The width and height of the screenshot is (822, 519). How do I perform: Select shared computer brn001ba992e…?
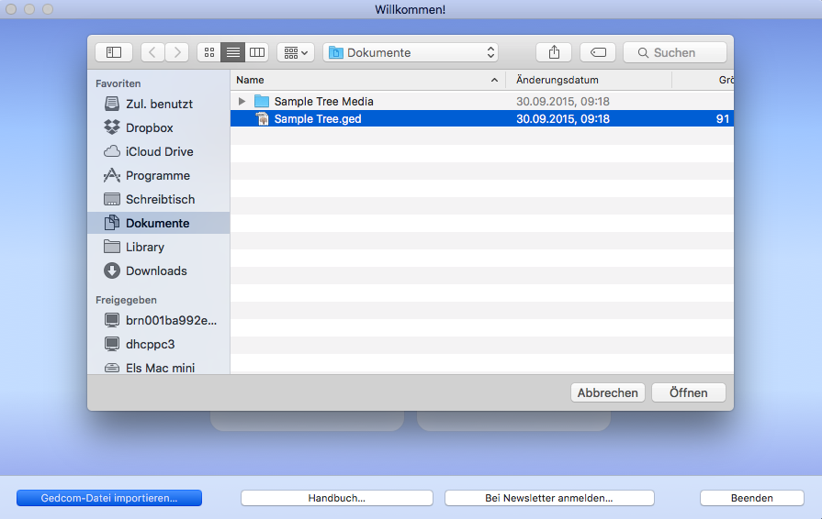(158, 320)
